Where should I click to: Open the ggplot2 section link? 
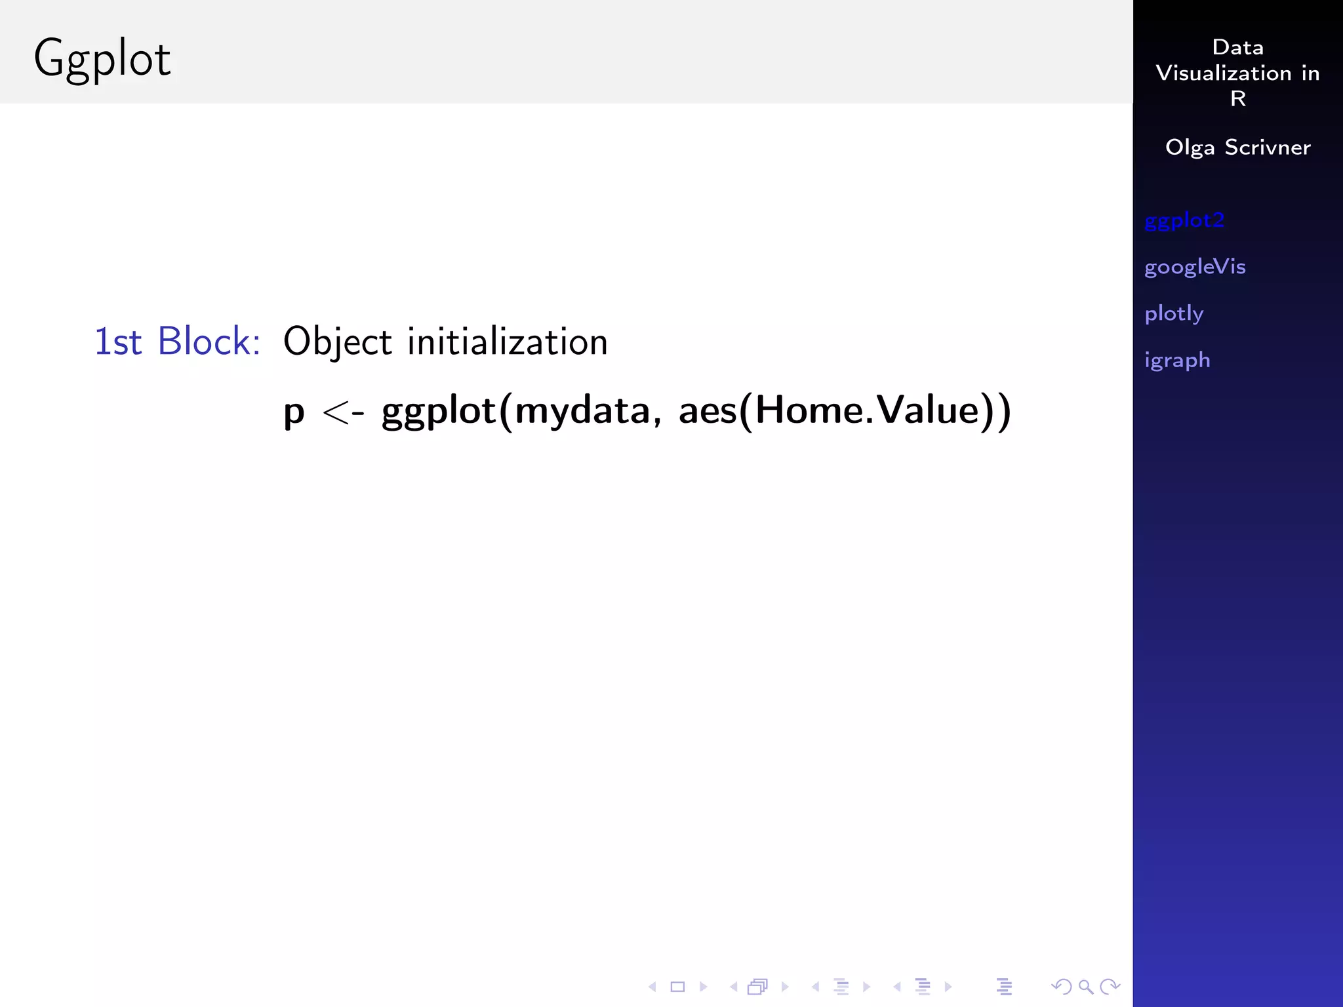pos(1184,220)
